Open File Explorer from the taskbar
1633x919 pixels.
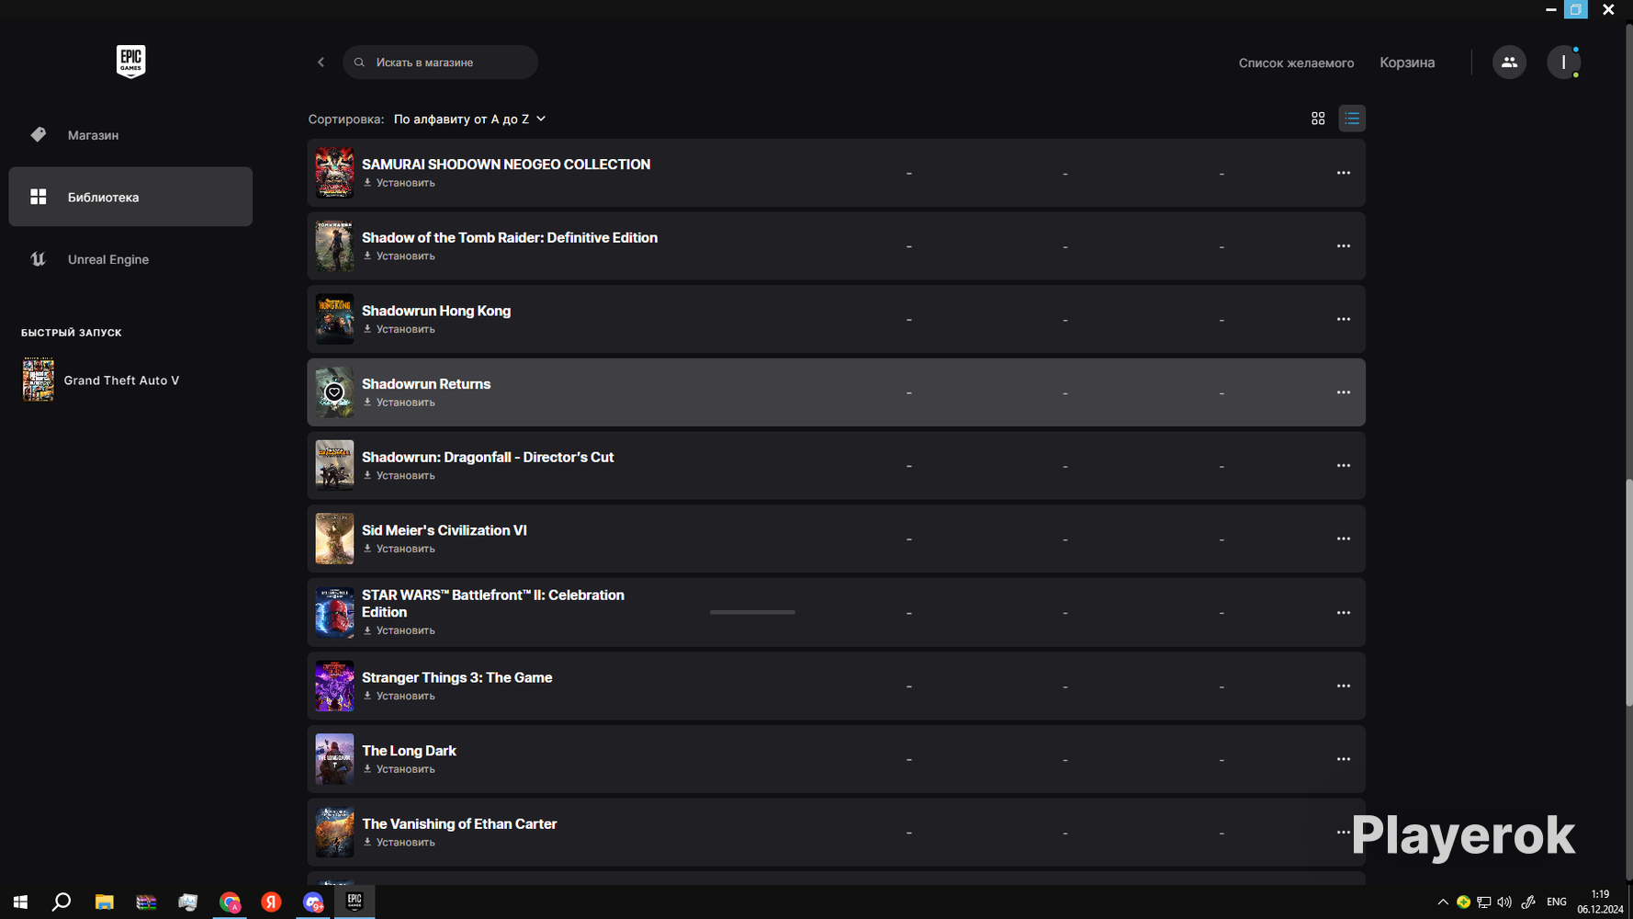pyautogui.click(x=104, y=902)
